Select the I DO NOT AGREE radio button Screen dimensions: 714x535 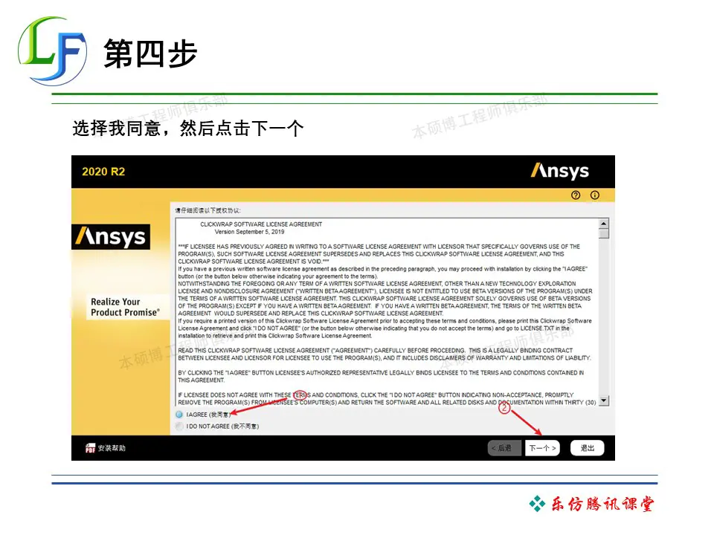click(179, 427)
